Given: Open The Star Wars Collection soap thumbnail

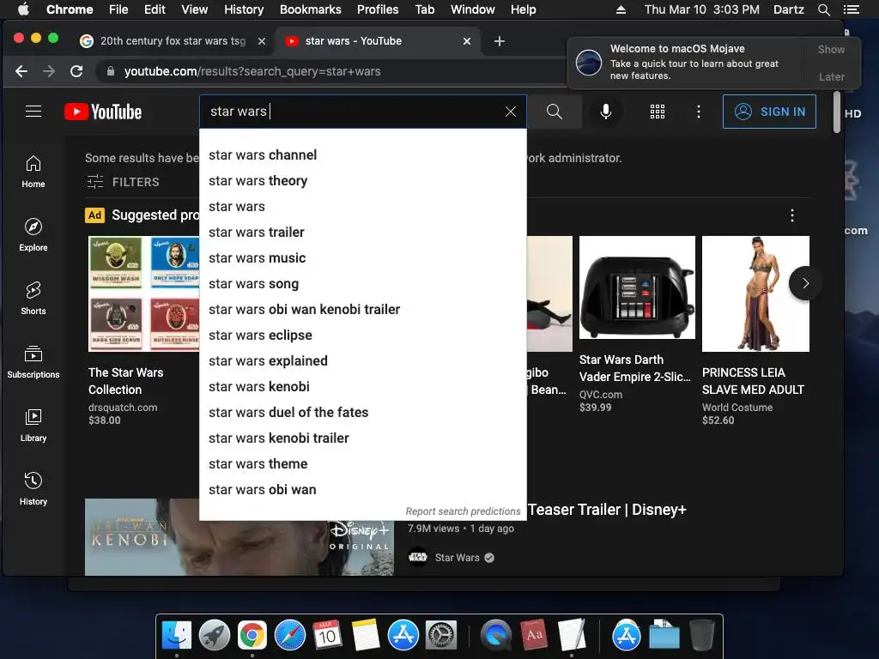Looking at the screenshot, I should 143,293.
